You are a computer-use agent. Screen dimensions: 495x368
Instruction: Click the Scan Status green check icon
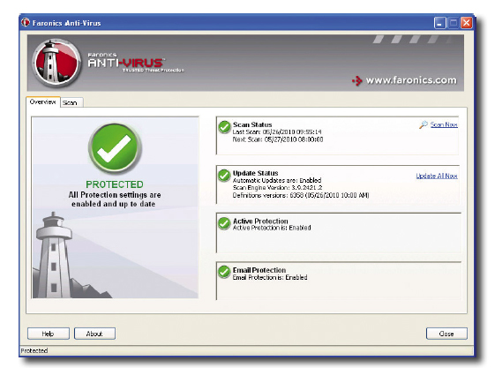224,127
